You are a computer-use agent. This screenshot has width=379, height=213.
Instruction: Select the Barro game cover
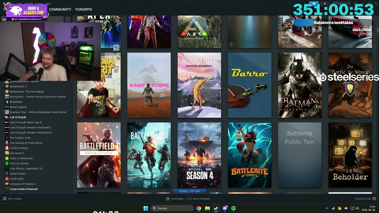pos(250,85)
